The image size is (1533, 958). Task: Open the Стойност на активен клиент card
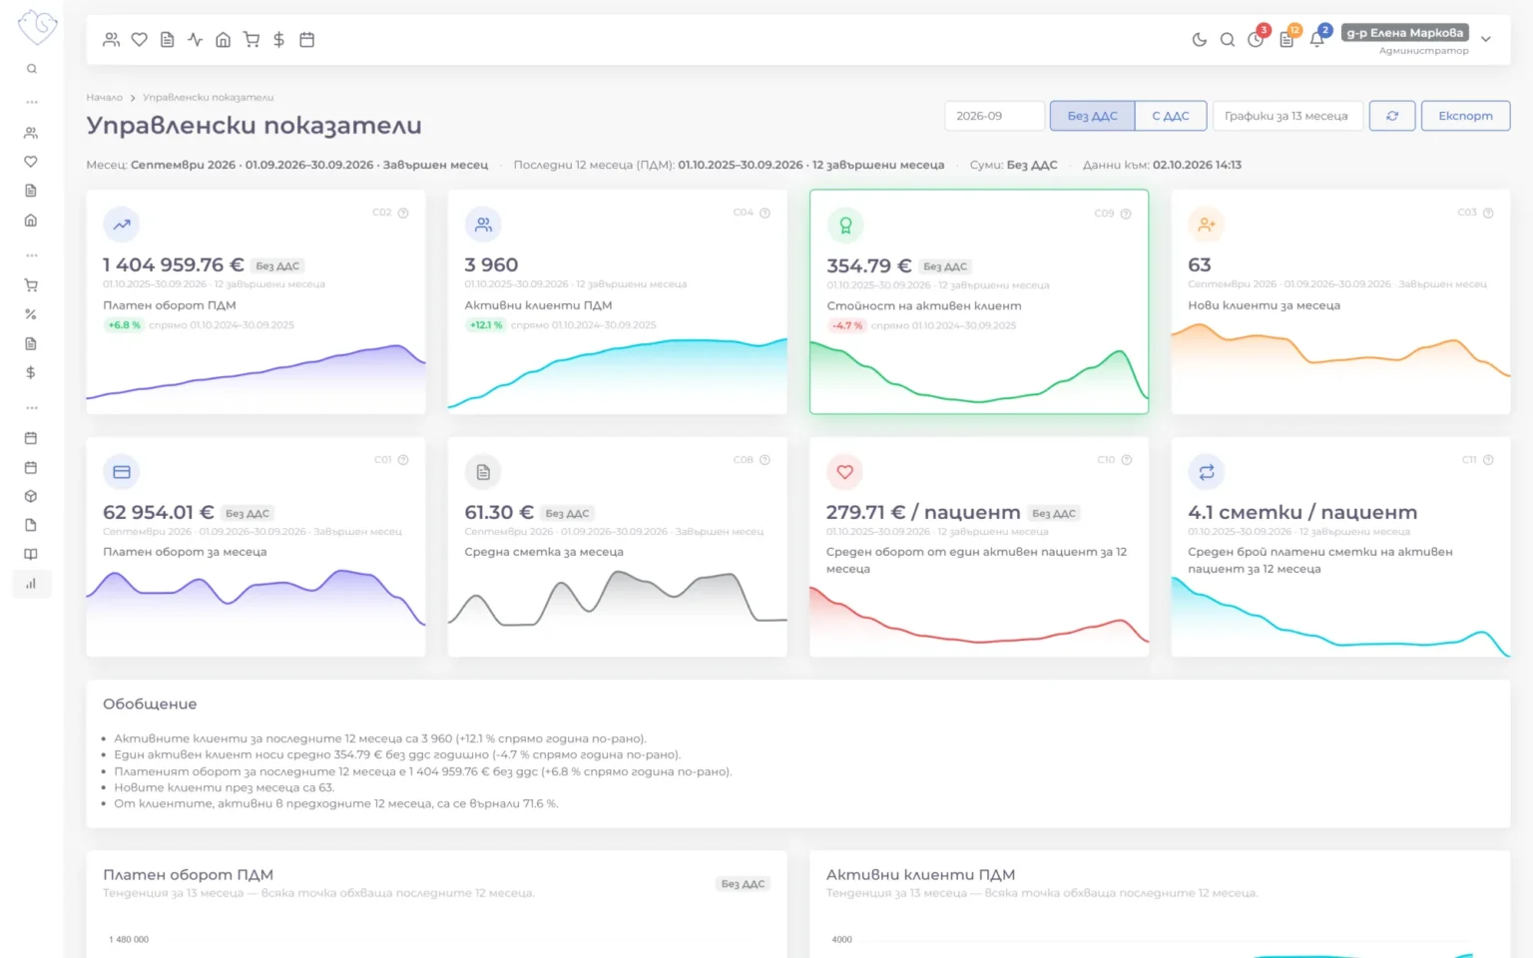point(979,301)
